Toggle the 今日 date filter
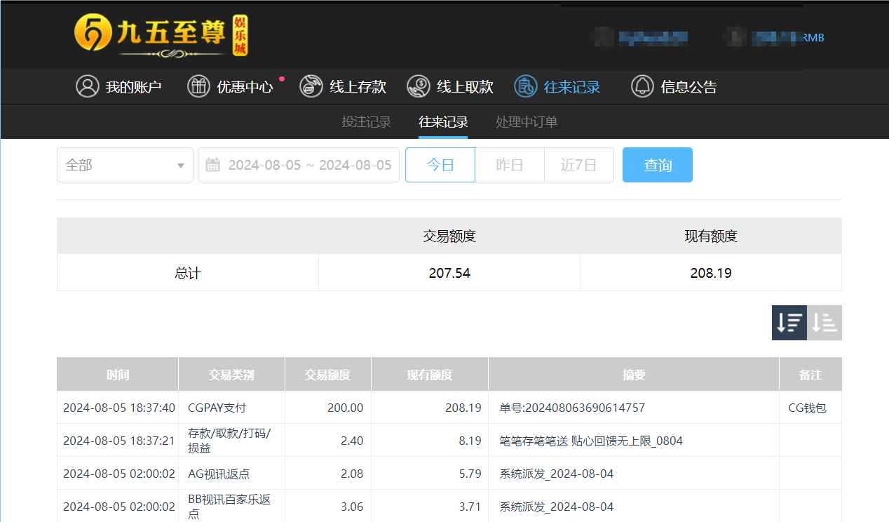889x522 pixels. (440, 164)
